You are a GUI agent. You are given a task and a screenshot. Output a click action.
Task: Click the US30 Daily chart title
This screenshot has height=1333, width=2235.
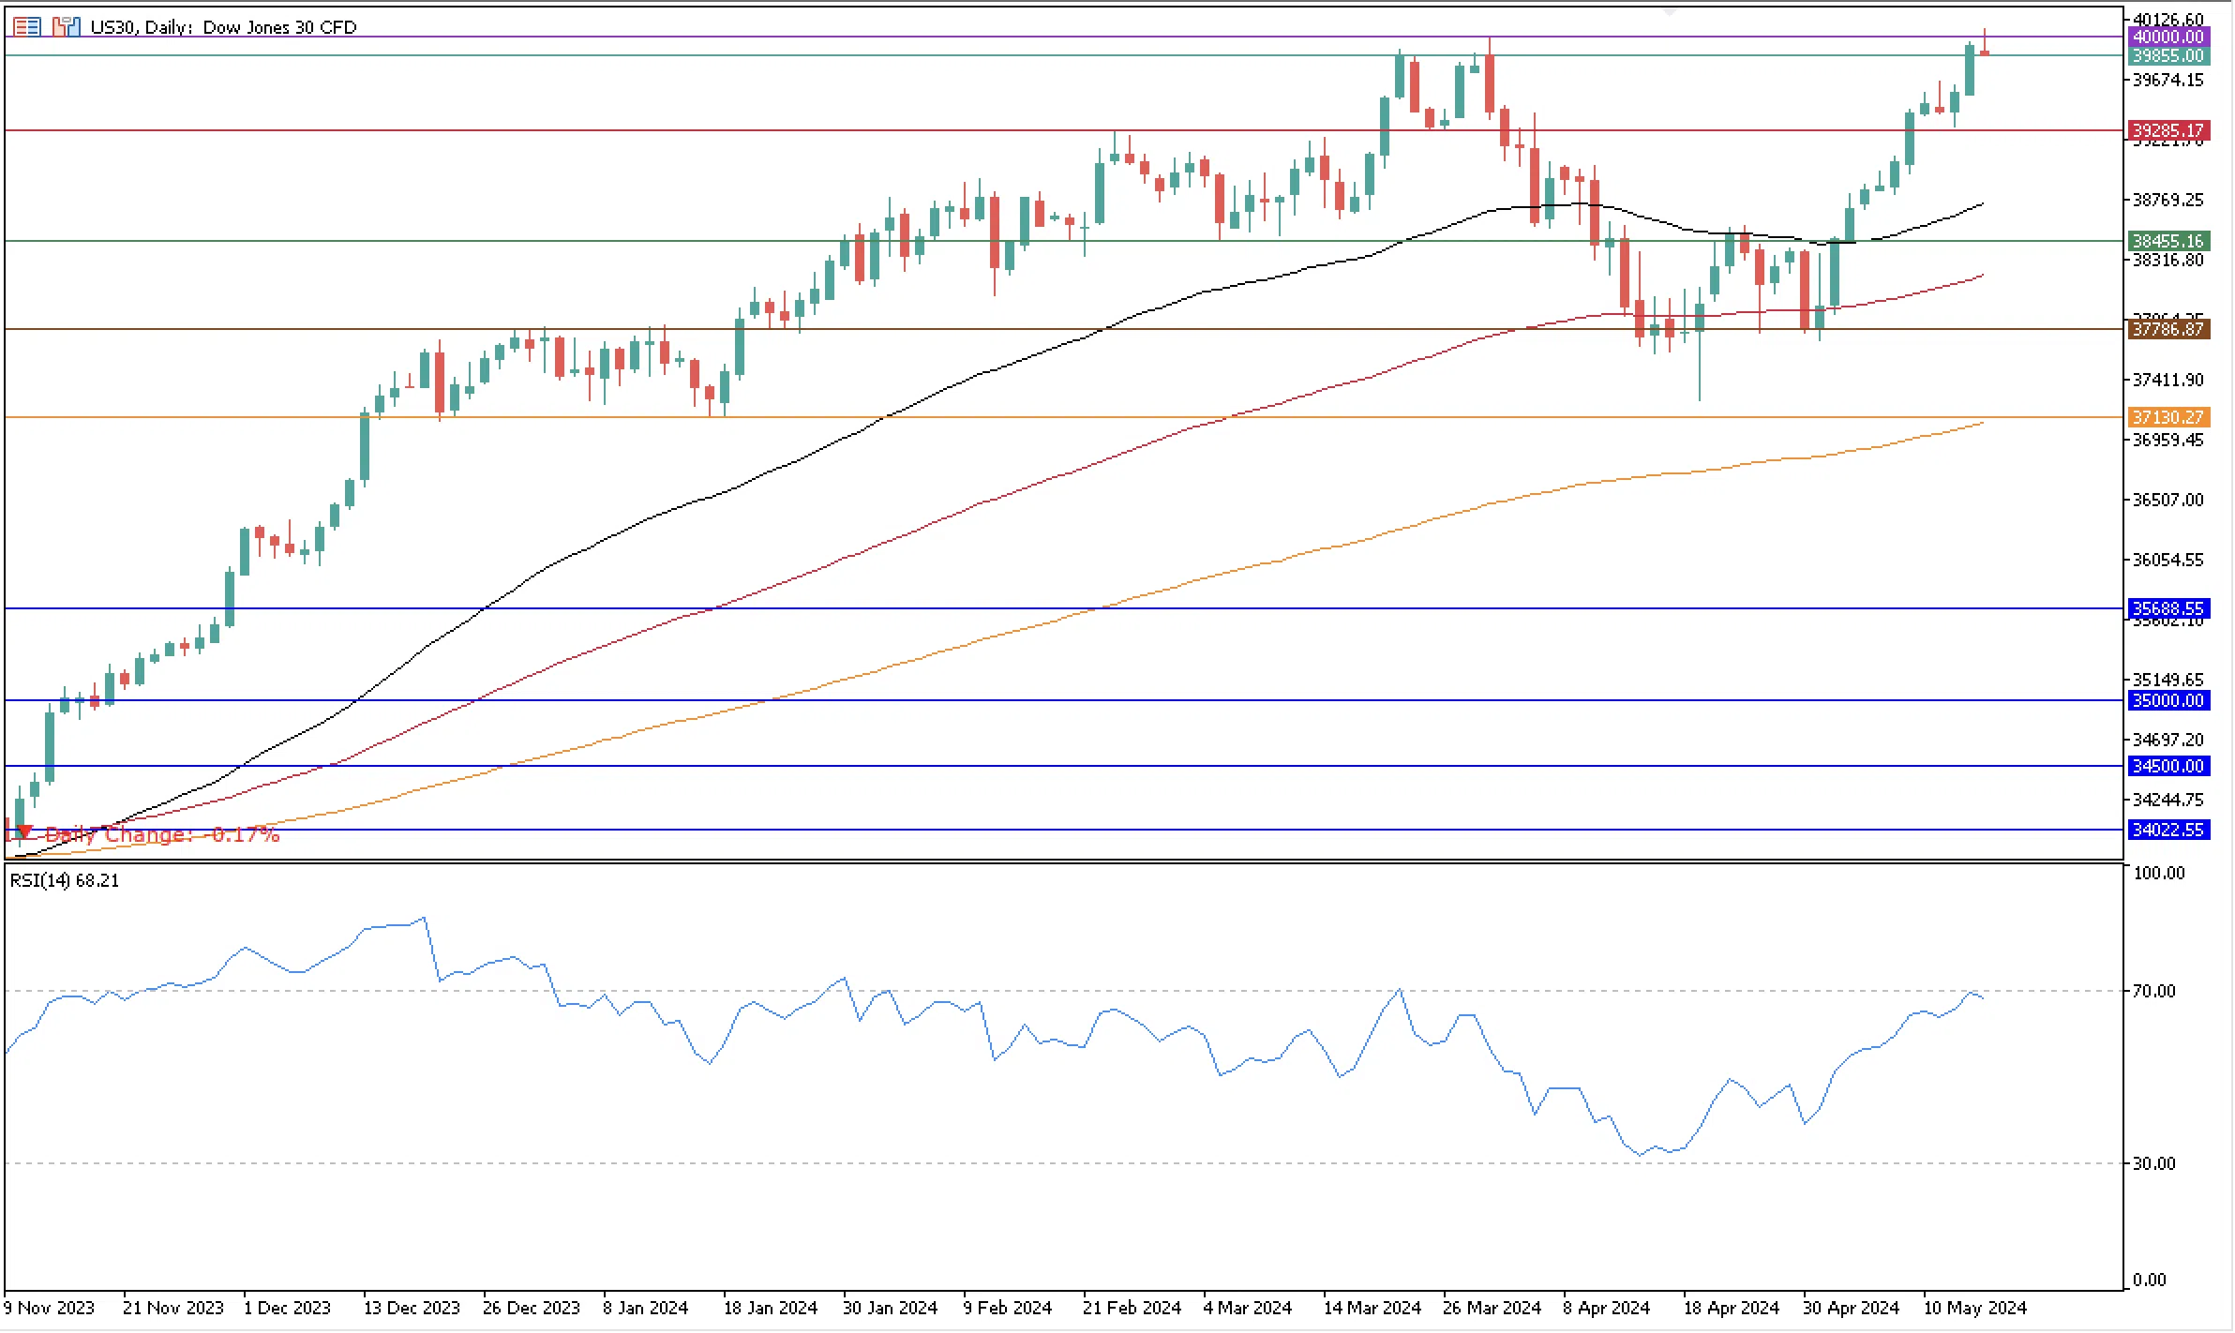pos(223,27)
